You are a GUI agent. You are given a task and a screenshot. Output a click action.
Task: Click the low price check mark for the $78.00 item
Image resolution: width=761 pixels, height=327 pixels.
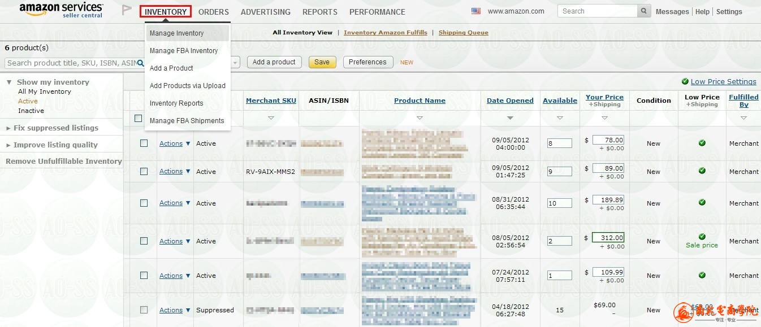coord(702,143)
